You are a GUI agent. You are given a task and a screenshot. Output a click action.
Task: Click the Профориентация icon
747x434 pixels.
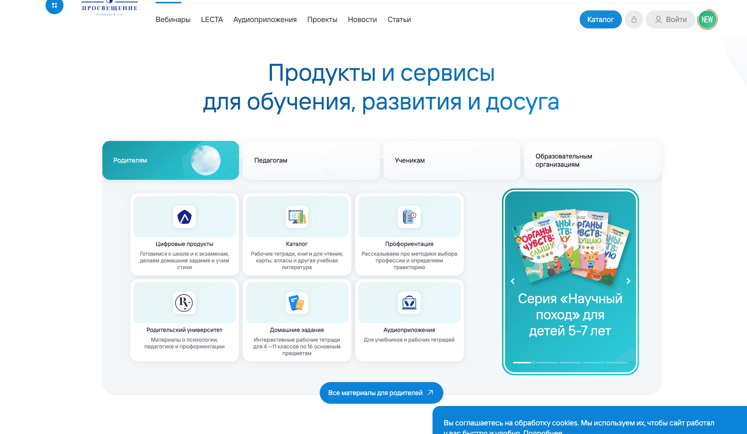click(409, 217)
